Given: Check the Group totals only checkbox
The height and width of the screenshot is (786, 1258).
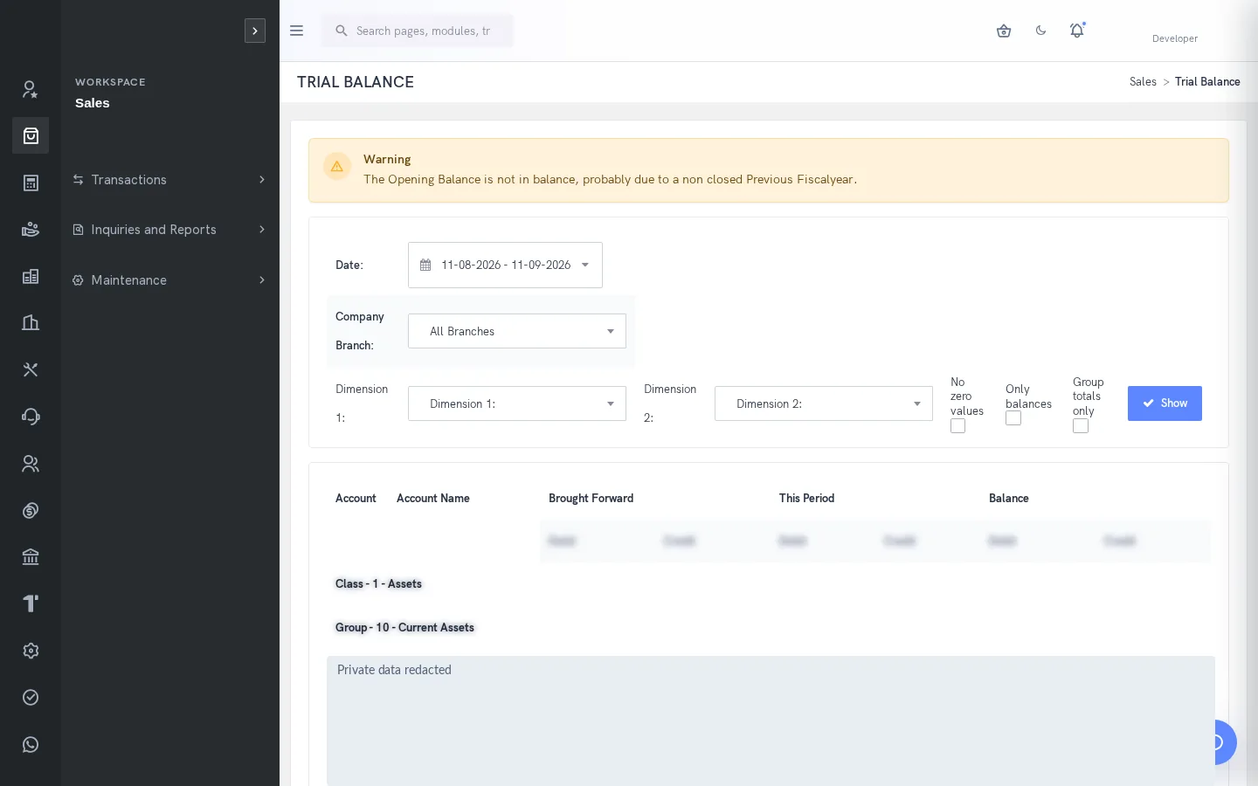Looking at the screenshot, I should point(1081,426).
